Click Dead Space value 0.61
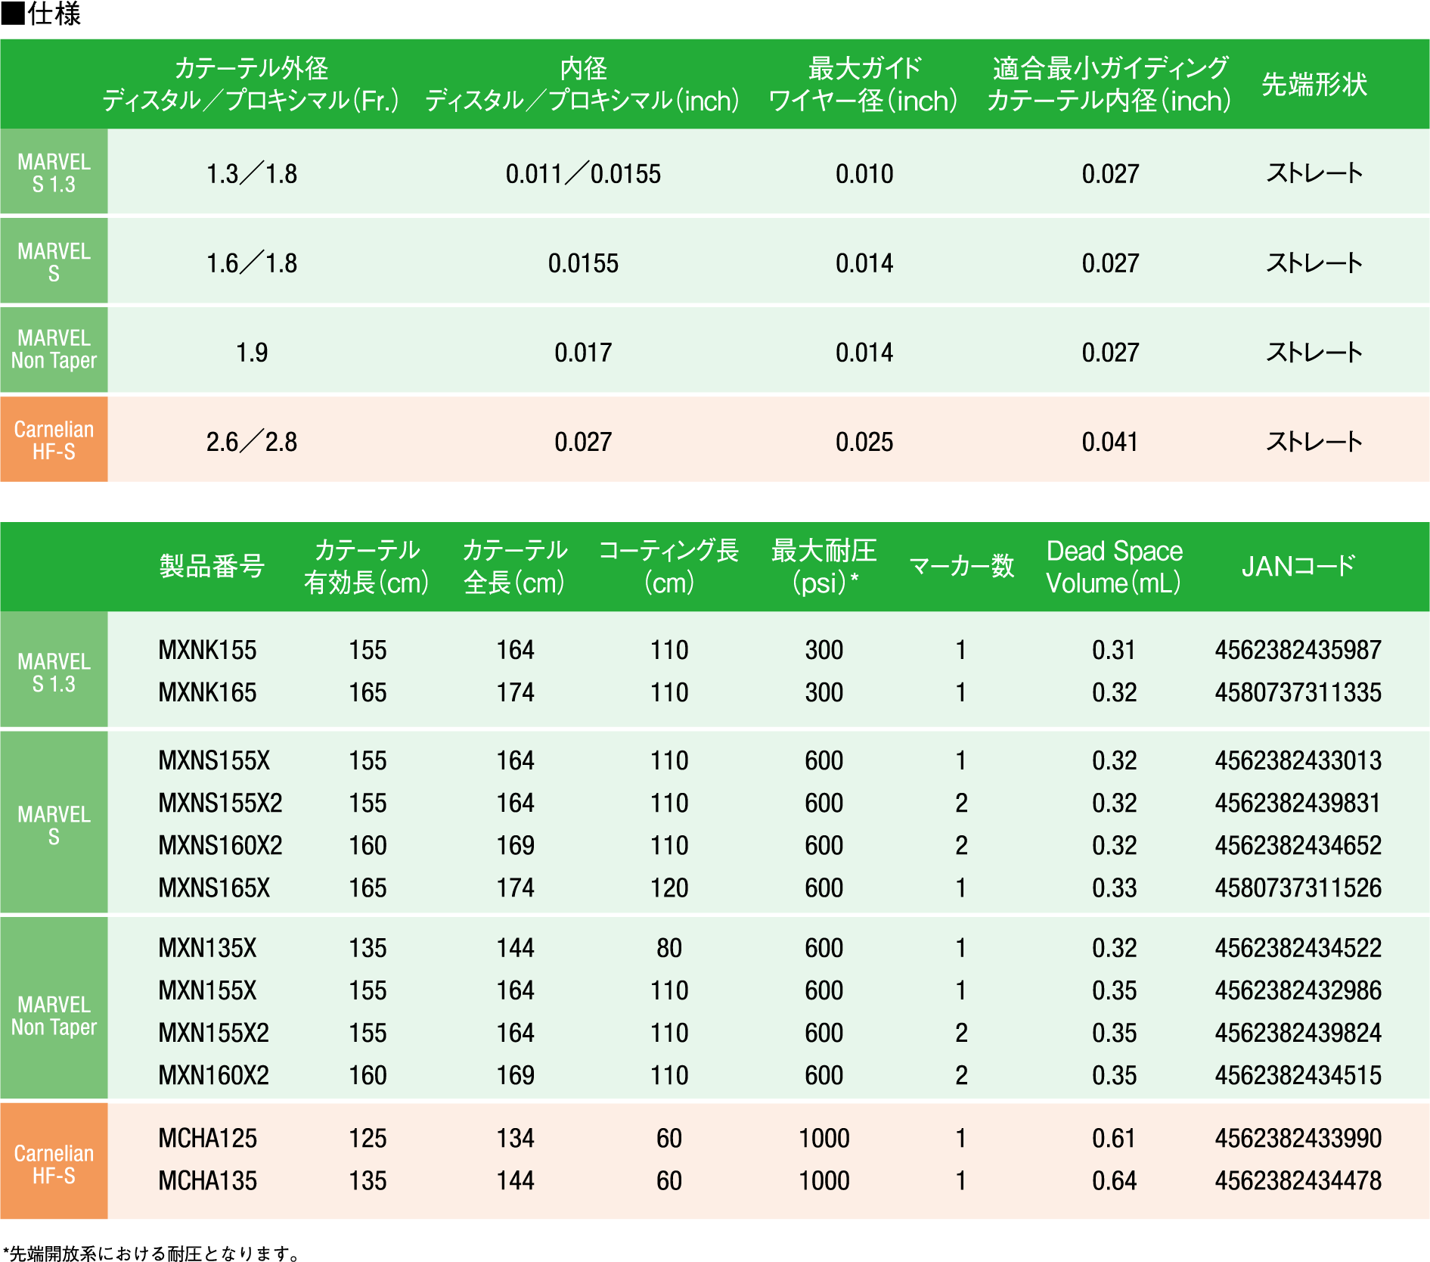This screenshot has width=1430, height=1262. point(1114,1138)
